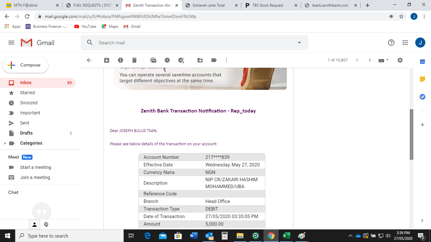Expand the Categories section
431x242 pixels.
click(x=5, y=143)
